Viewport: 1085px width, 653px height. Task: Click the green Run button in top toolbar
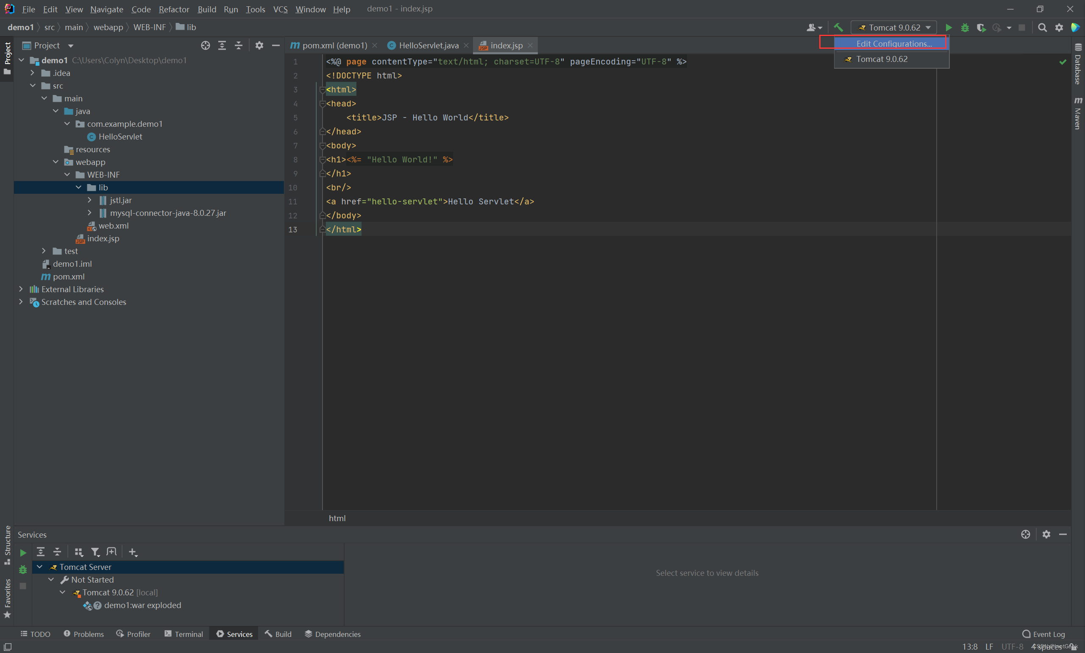coord(948,28)
